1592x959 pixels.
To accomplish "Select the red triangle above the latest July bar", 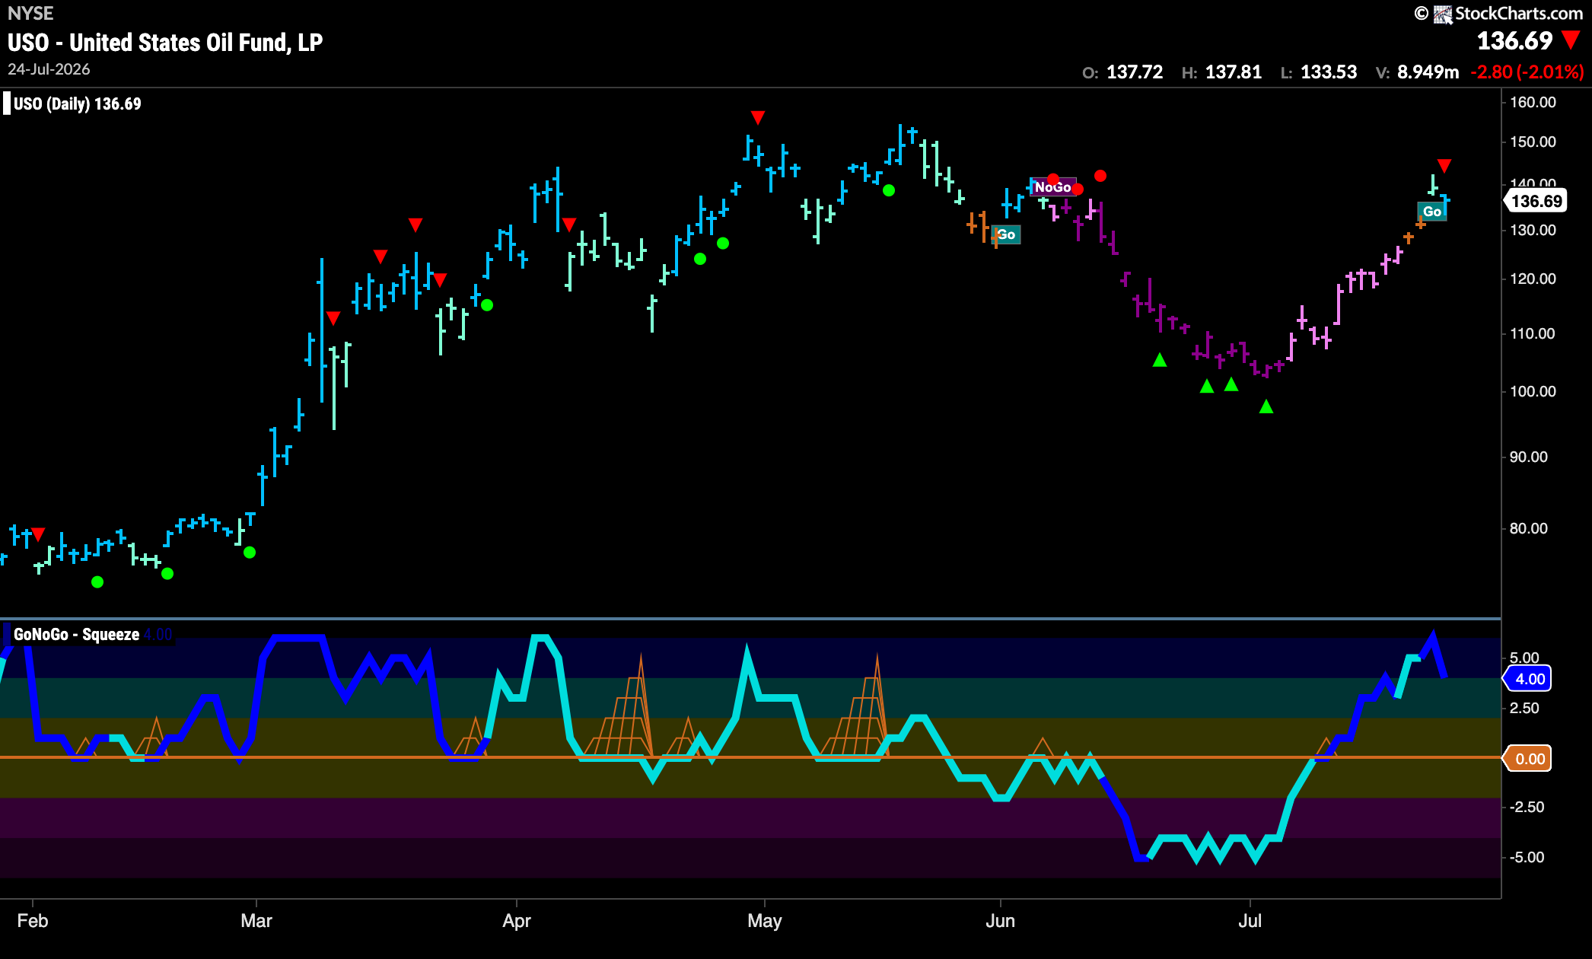I will point(1444,166).
